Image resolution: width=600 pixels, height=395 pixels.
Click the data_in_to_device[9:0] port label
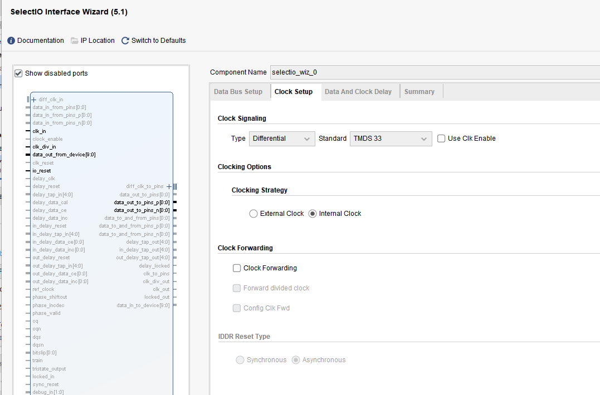143,305
